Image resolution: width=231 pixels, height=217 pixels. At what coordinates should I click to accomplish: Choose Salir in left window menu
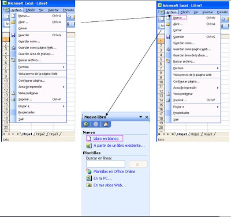(x=21, y=119)
